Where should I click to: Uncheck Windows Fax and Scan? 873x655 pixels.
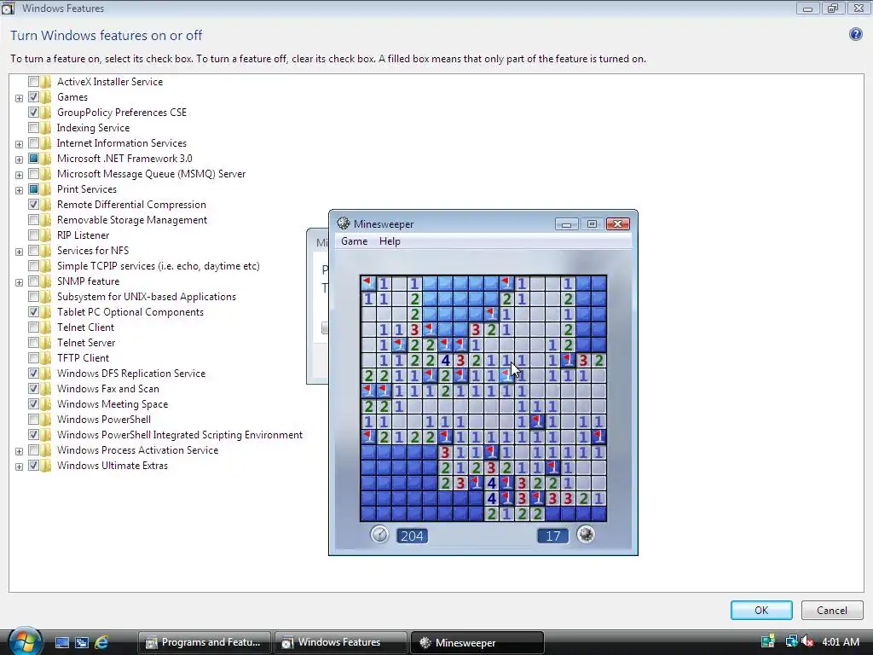[33, 389]
